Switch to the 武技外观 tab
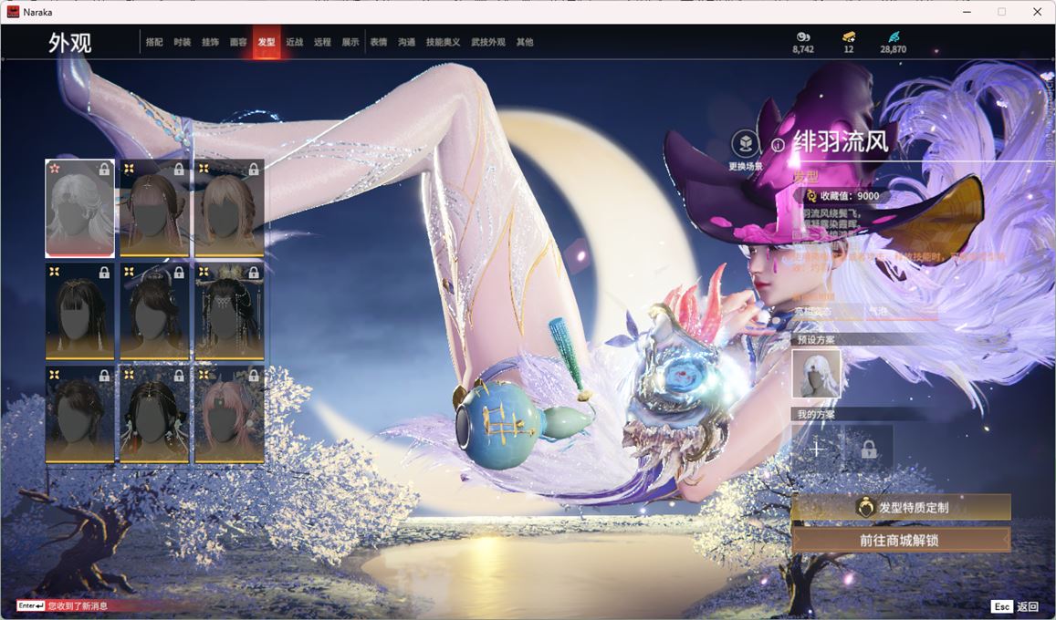Screen dimensions: 1056x620 (x=488, y=42)
